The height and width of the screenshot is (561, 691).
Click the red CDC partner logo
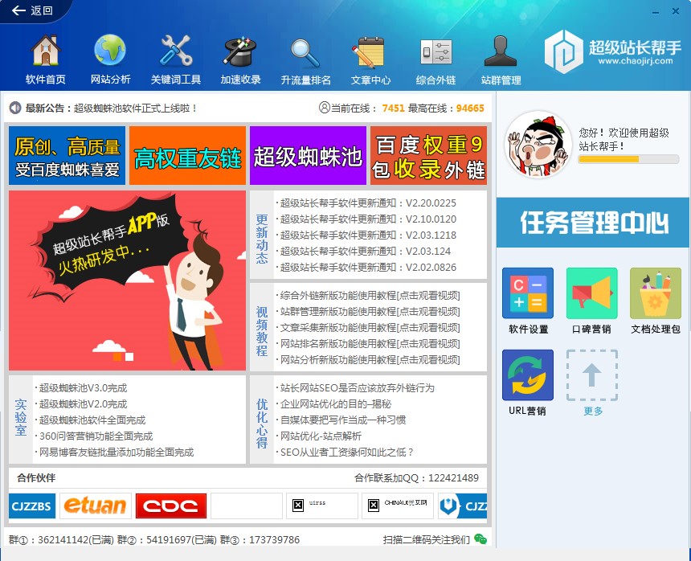click(171, 506)
